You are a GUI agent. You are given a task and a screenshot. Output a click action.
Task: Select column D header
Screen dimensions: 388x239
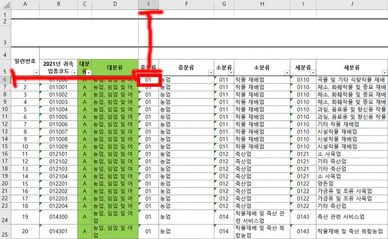115,4
